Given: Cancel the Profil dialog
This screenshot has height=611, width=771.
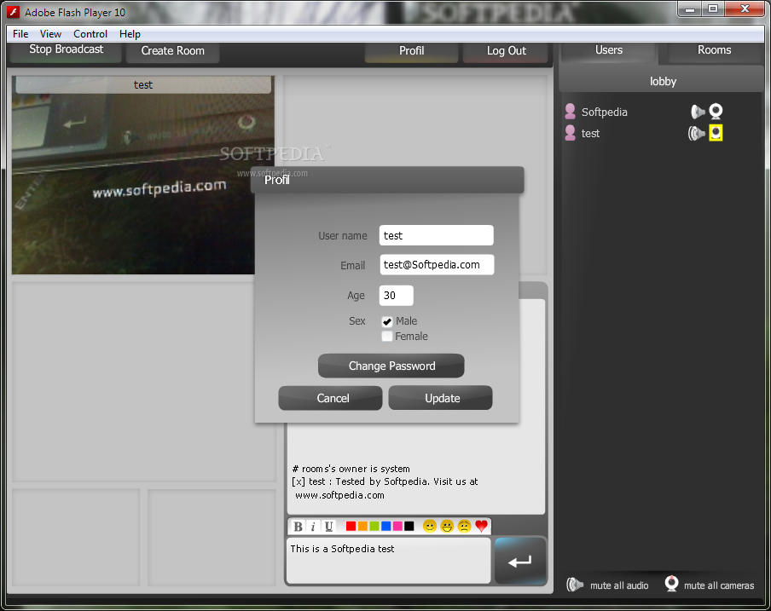Looking at the screenshot, I should (x=330, y=398).
